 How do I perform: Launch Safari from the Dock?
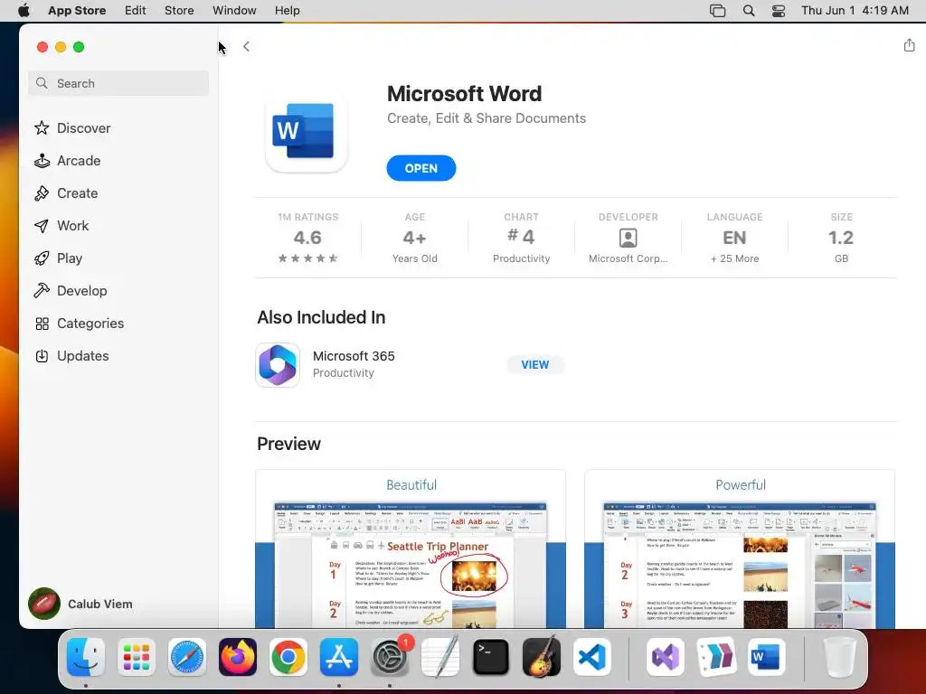(187, 657)
